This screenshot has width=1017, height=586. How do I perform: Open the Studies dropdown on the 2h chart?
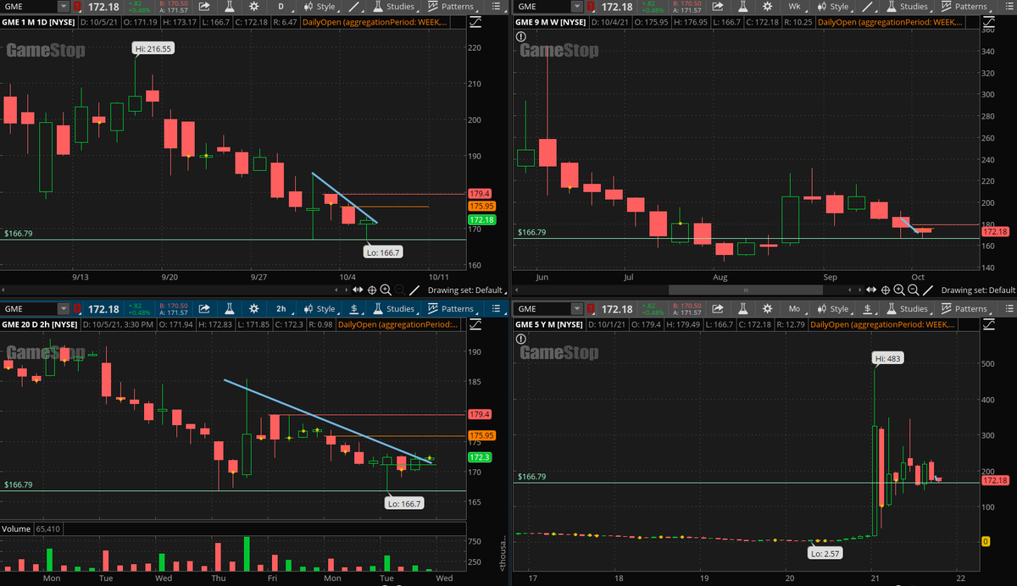394,308
